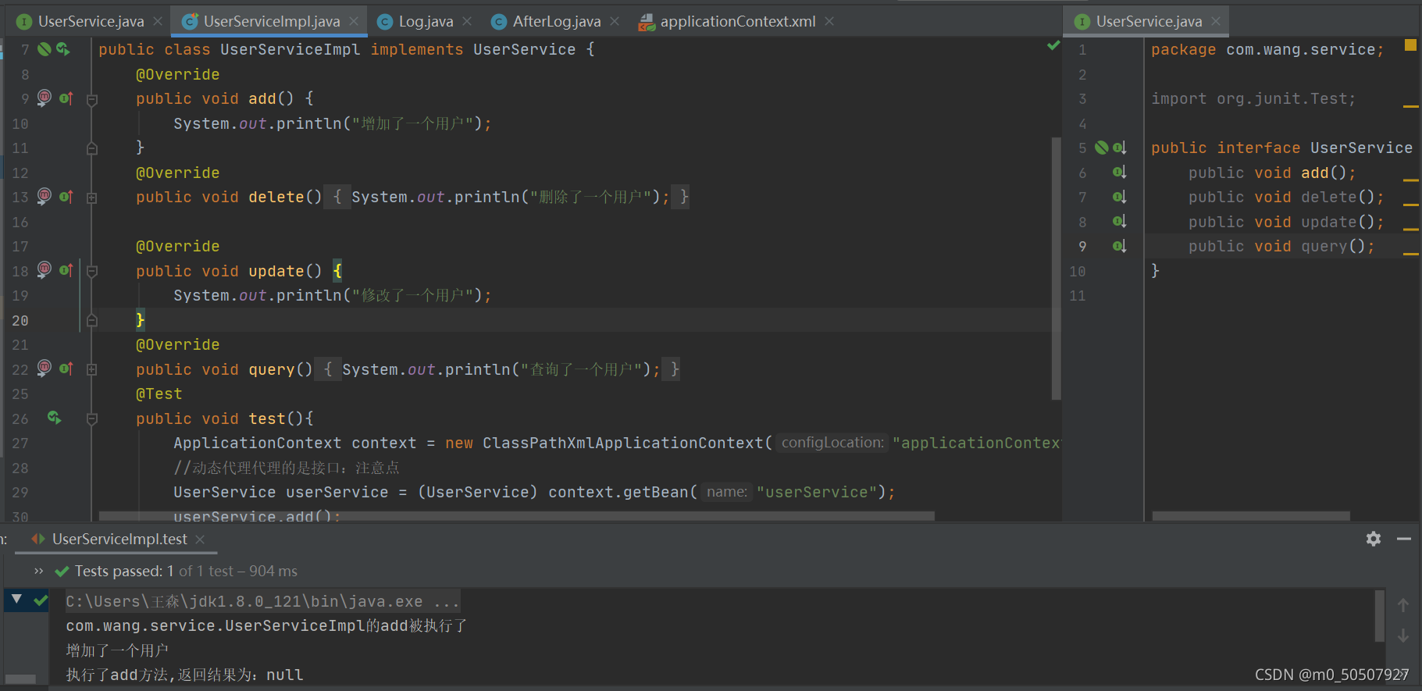The height and width of the screenshot is (691, 1422).
Task: Click implemented-by icon beside query() in interface
Action: [x=1119, y=246]
